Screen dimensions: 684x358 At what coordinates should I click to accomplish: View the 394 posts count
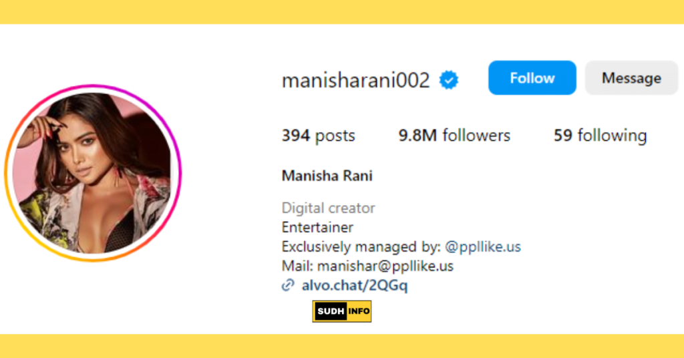[x=318, y=136]
